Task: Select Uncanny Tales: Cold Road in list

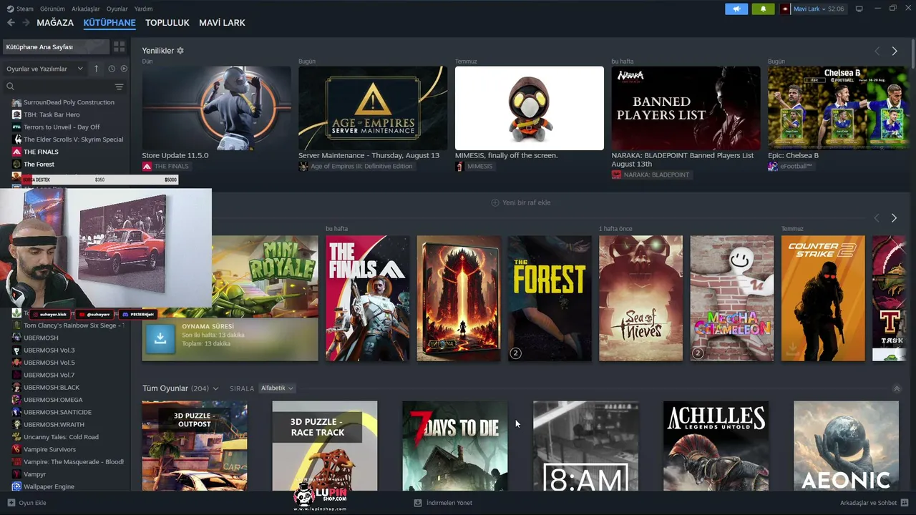Action: point(61,437)
